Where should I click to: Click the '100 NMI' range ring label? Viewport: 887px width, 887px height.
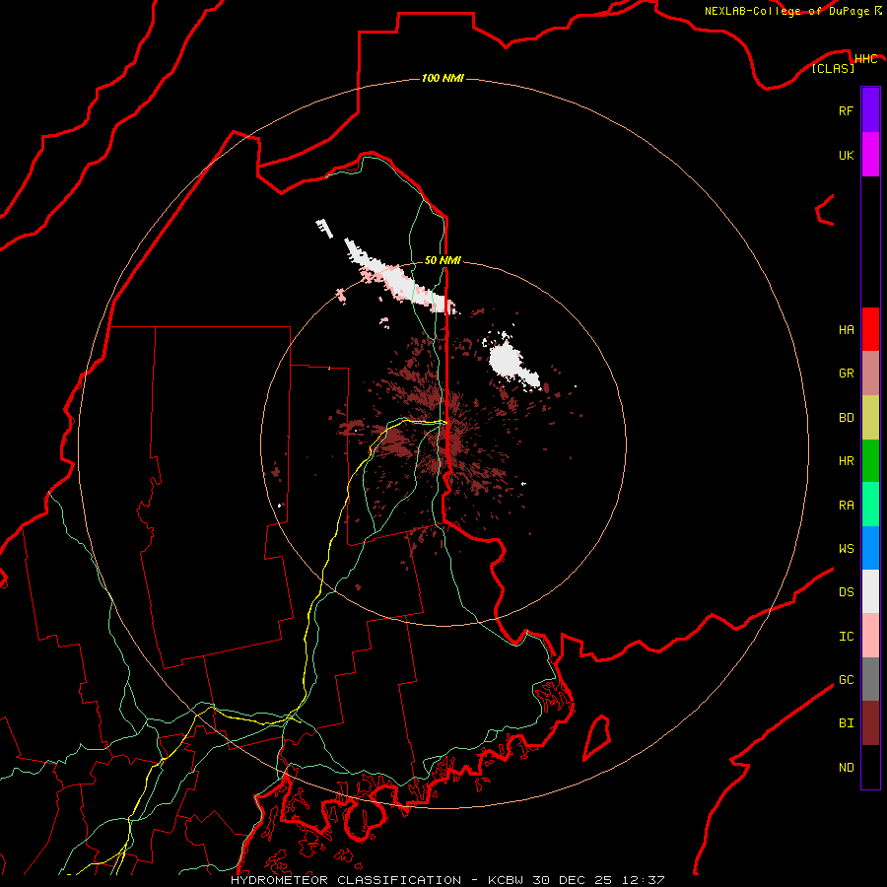443,78
